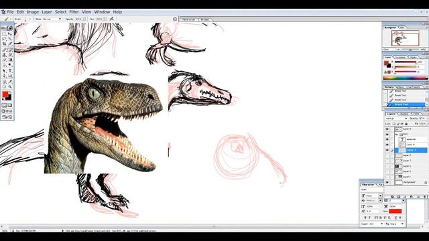Switch to the Swatches tab

click(400, 57)
